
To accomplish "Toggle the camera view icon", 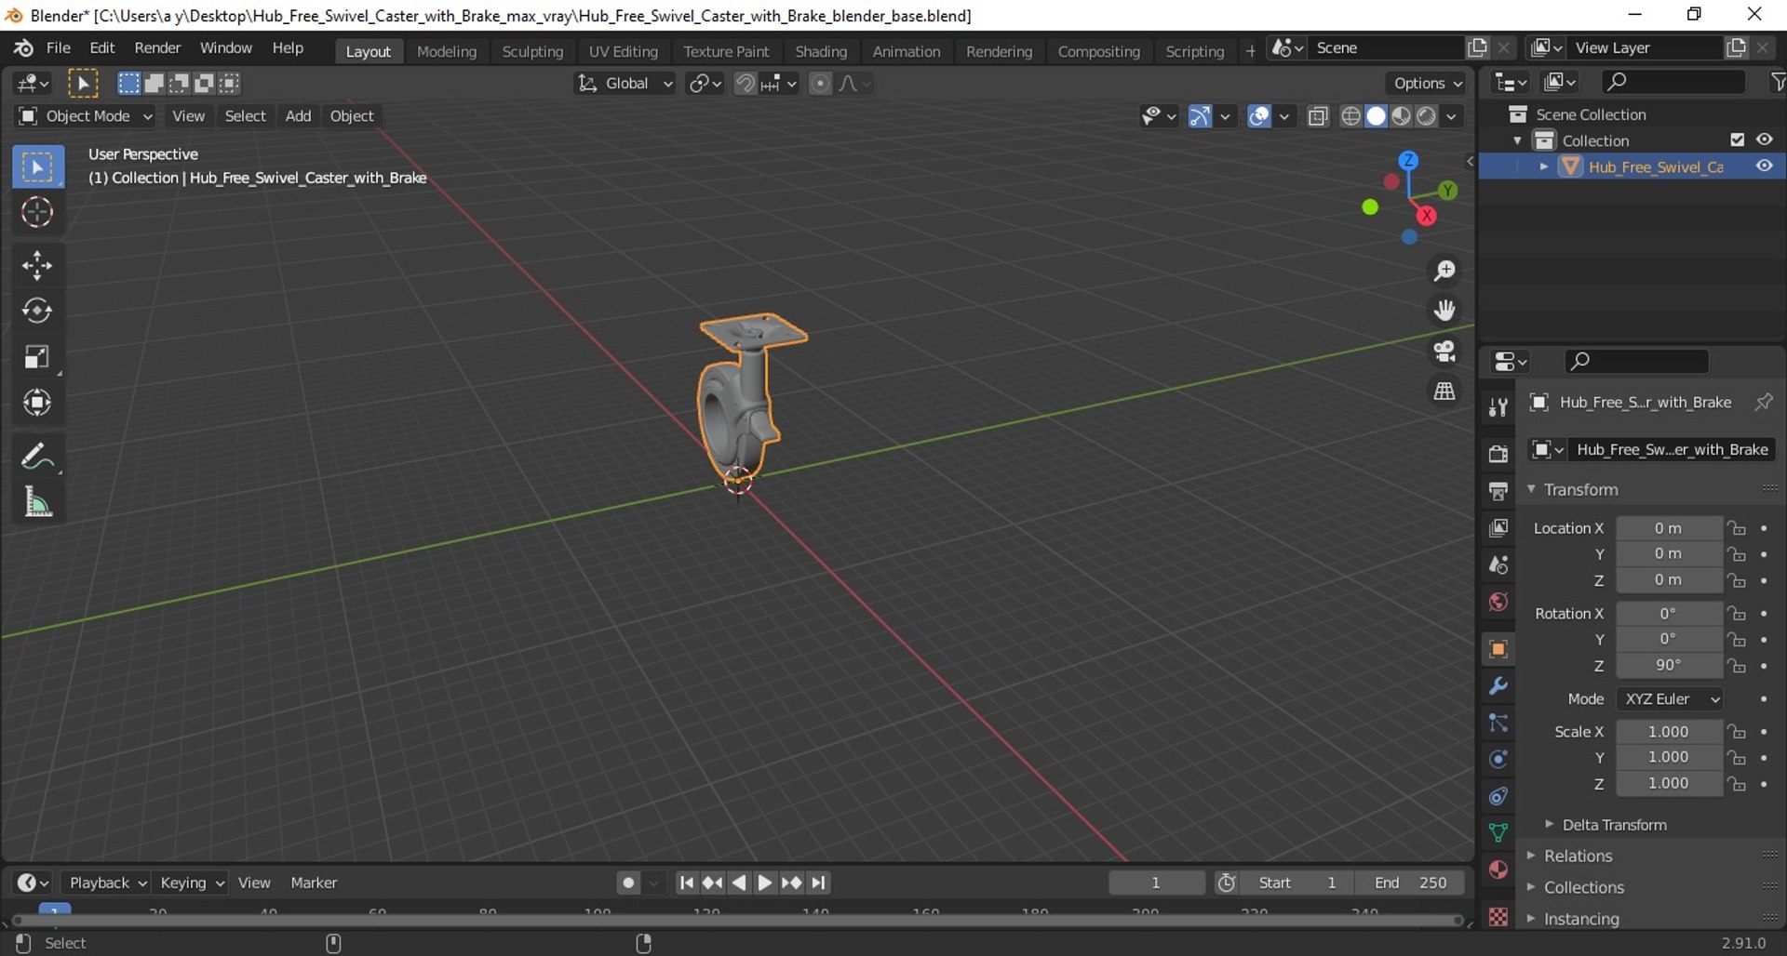I will coord(1444,351).
